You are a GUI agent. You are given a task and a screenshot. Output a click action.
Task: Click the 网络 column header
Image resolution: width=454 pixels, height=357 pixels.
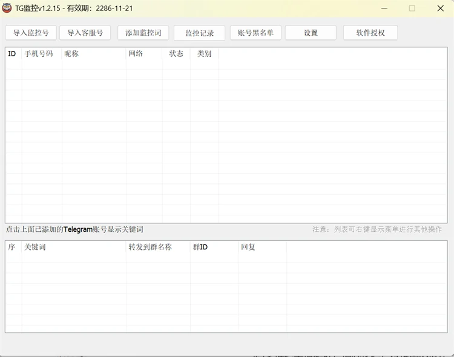coord(144,54)
